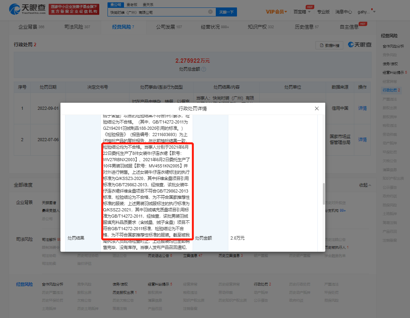Expand the 百宝箱 menu
The height and width of the screenshot is (318, 410).
[302, 12]
